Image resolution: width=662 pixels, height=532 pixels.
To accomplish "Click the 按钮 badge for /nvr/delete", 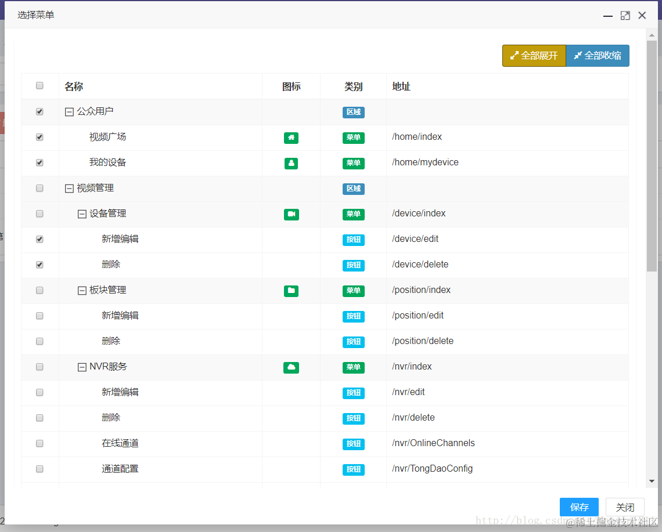I will [x=354, y=418].
